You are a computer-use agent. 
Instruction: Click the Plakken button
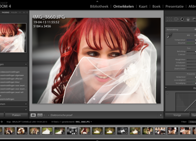17,115
